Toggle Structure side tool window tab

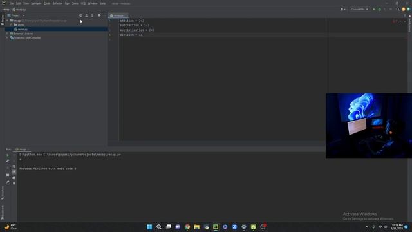point(3,193)
